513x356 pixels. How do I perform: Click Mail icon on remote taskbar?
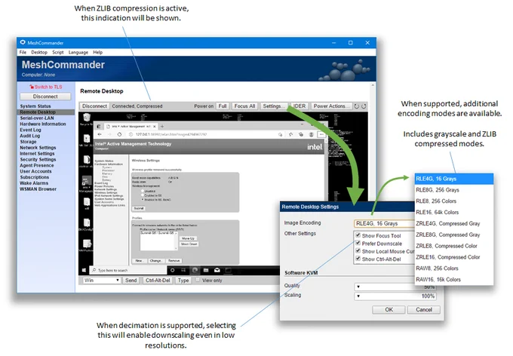pos(217,270)
